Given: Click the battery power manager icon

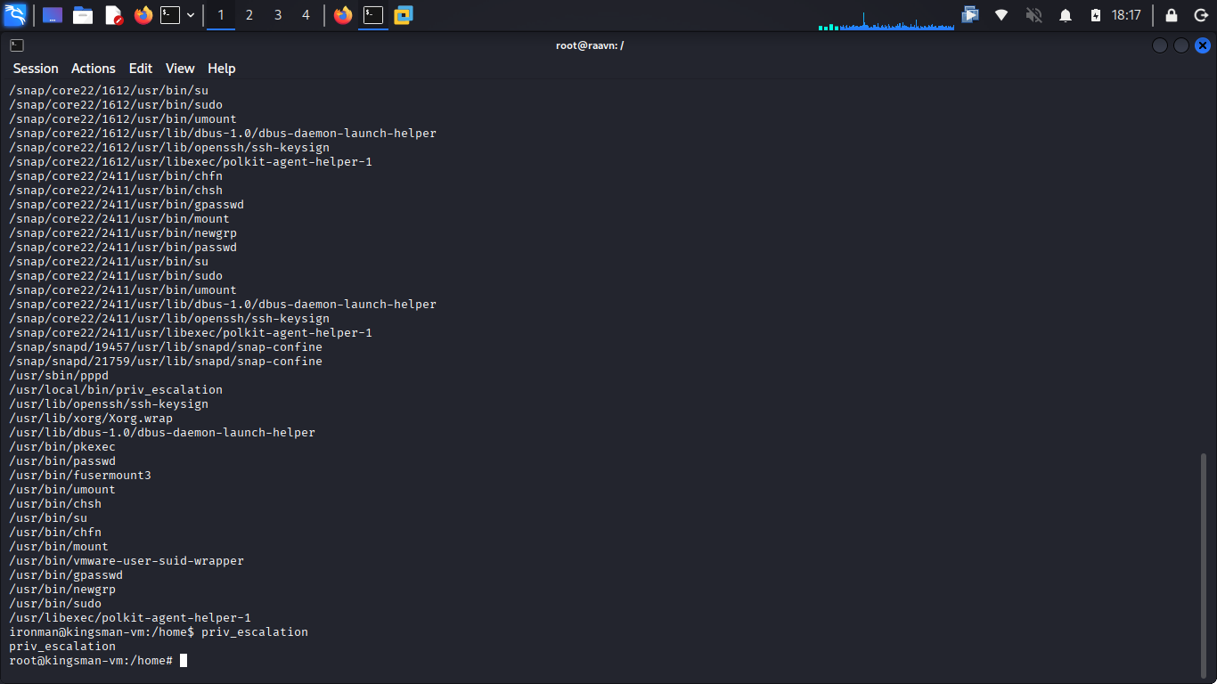Looking at the screenshot, I should click(1095, 15).
